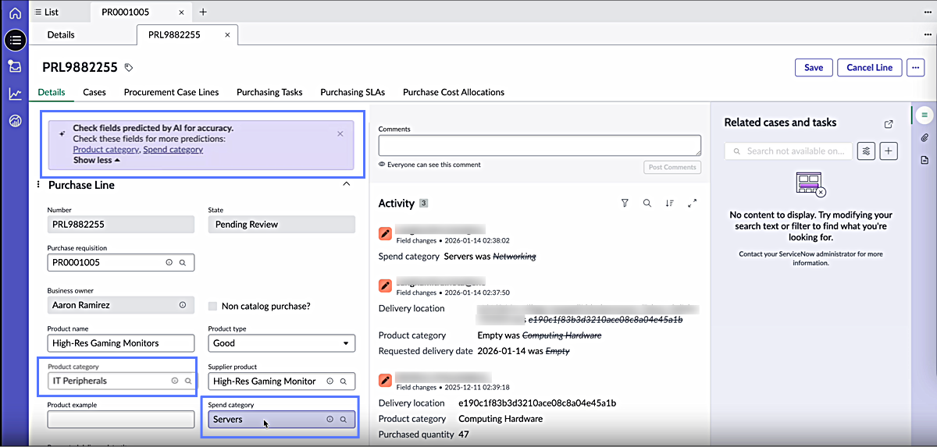Switch to the List top tab
The height and width of the screenshot is (447, 937).
(x=46, y=12)
